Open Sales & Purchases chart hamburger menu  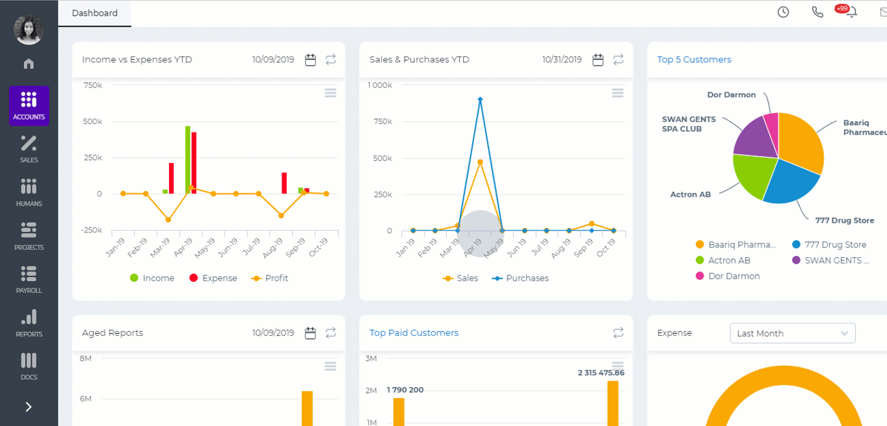point(618,94)
